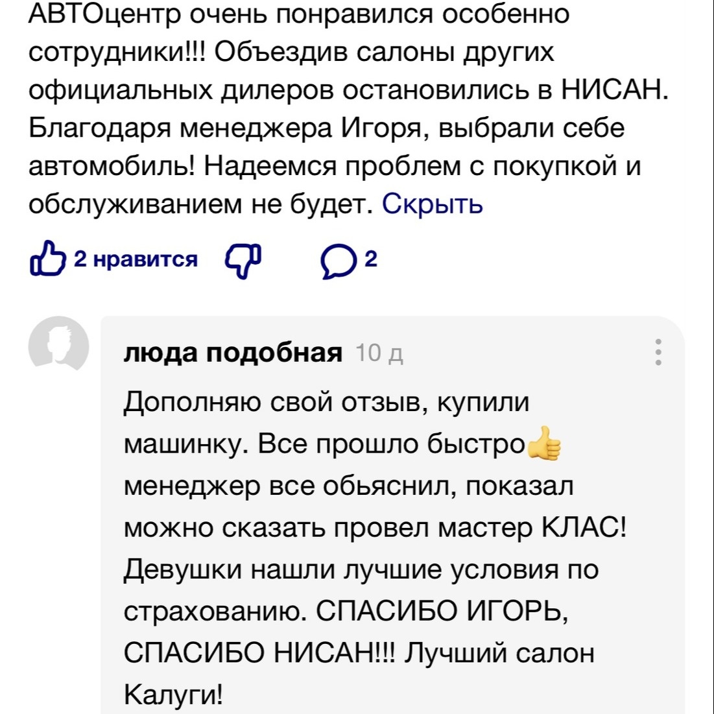
Task: Collapse the review with the Скрыть link
Action: [x=432, y=204]
